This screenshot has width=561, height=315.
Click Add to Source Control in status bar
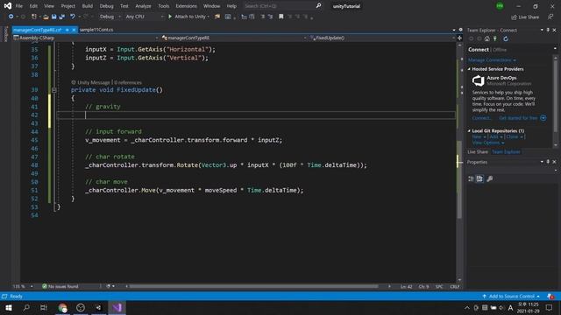click(x=511, y=297)
